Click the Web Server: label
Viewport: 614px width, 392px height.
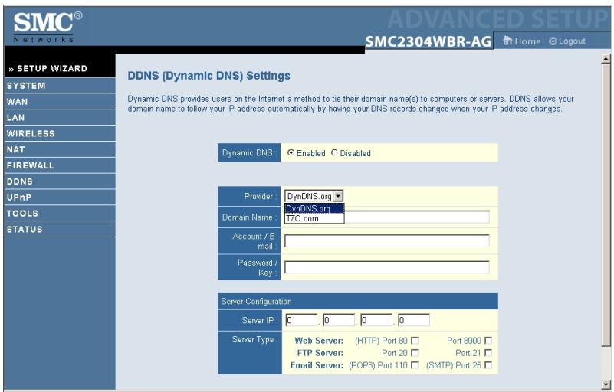[x=319, y=341]
